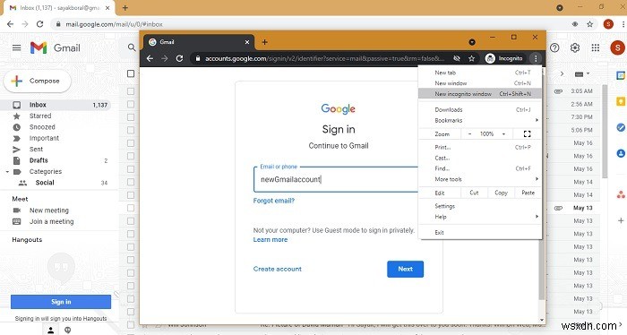
Task: Click the third-party cookies blocked eye icon
Action: pos(457,58)
